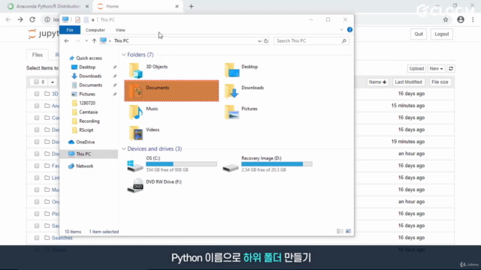Viewport: 481px width, 270px height.
Task: Check the box for the Mu row in Jupyter
Action: [37, 190]
